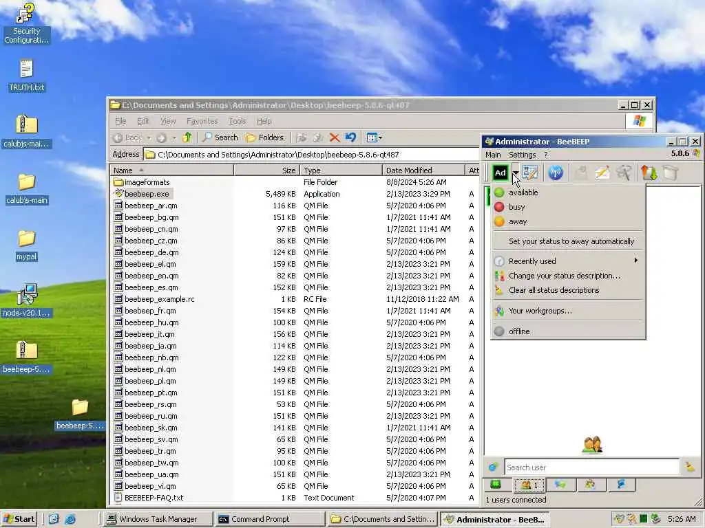Click the Folders button in Explorer toolbar
Image resolution: width=705 pixels, height=528 pixels.
[265, 137]
